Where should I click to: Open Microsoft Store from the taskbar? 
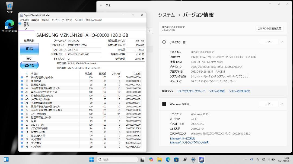tap(176, 159)
